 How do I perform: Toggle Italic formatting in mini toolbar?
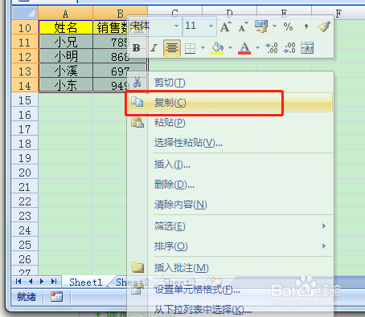154,48
